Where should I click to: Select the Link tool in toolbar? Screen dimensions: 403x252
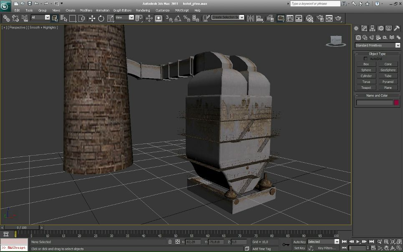(x=6, y=18)
